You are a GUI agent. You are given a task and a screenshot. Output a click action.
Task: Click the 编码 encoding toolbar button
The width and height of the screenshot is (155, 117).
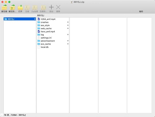pos(141,11)
